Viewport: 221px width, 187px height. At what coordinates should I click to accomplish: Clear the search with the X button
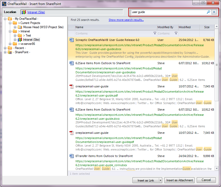[214, 12]
